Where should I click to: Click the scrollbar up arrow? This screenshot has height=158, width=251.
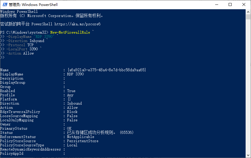pos(248,12)
